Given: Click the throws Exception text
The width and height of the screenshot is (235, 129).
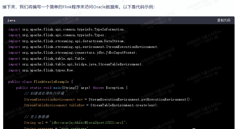Looking at the screenshot, I should tap(110, 88).
